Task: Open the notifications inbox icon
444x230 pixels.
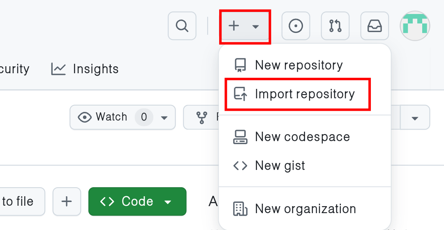Action: click(x=375, y=26)
